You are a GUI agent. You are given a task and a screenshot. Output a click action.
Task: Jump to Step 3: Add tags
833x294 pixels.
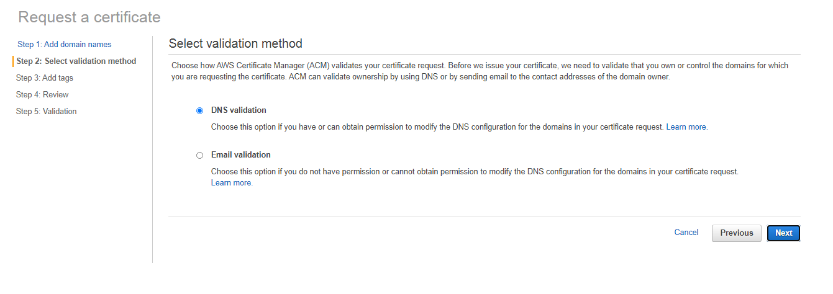click(45, 78)
